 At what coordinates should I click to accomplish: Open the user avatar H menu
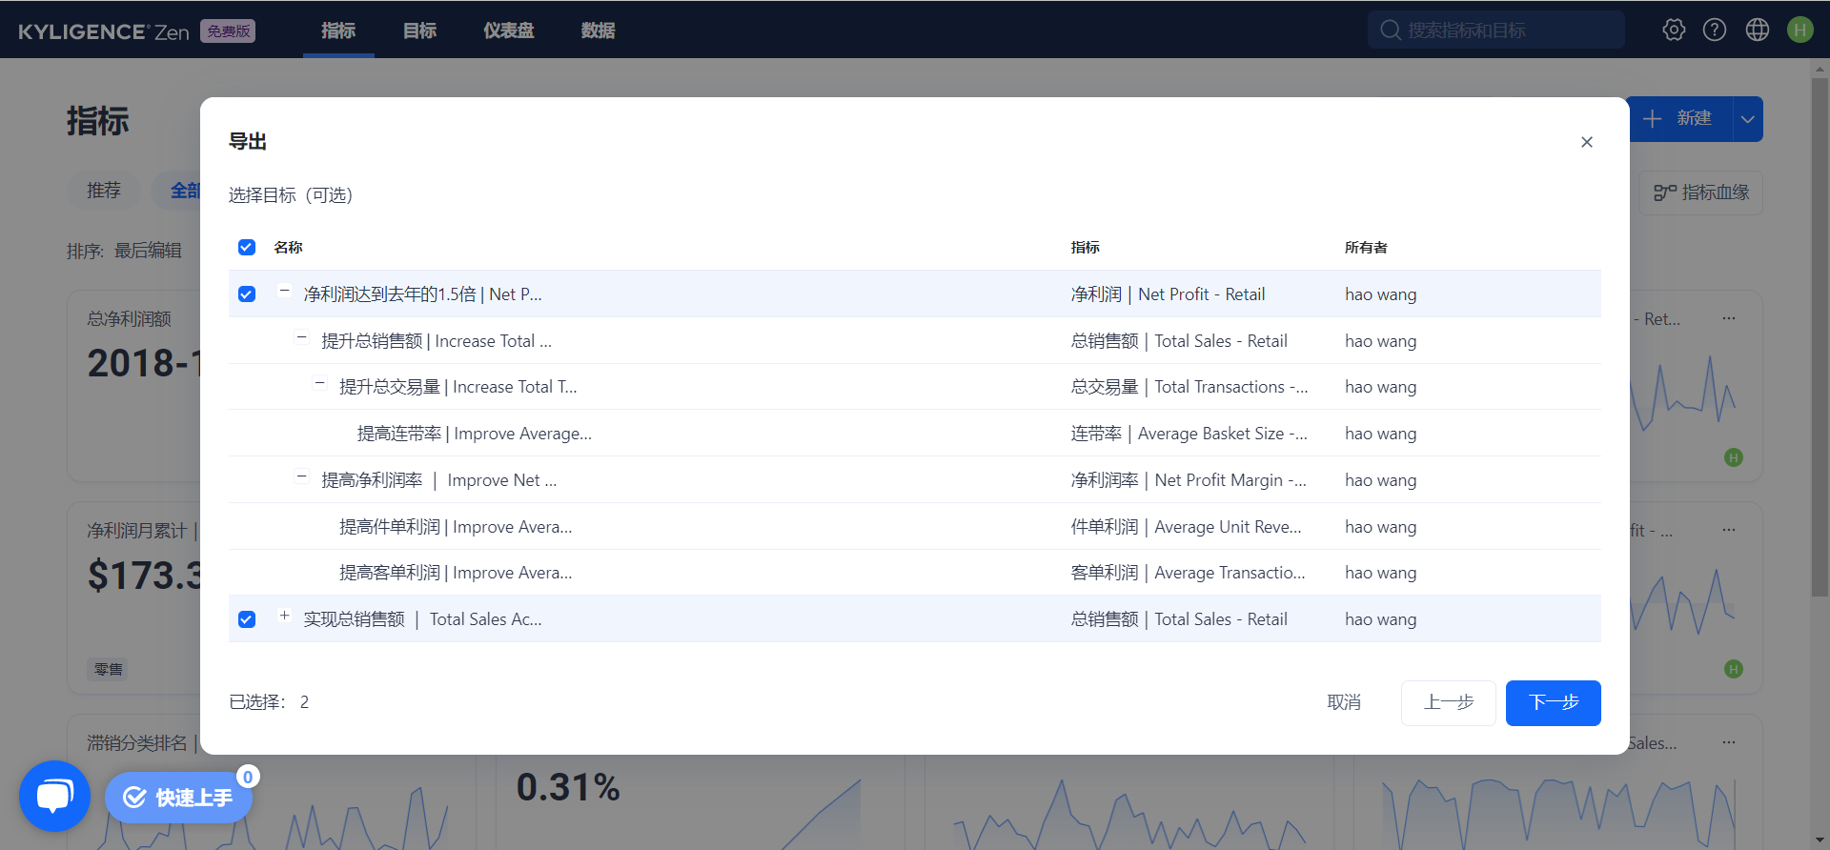(x=1800, y=30)
